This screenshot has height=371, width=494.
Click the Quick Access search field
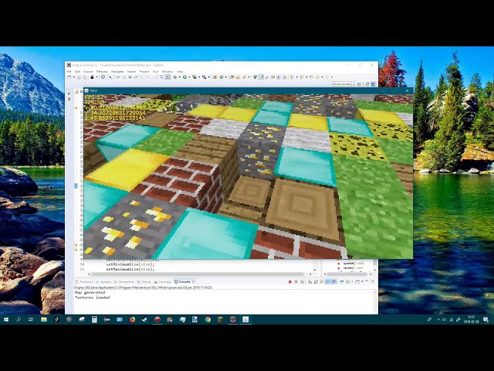coord(342,84)
